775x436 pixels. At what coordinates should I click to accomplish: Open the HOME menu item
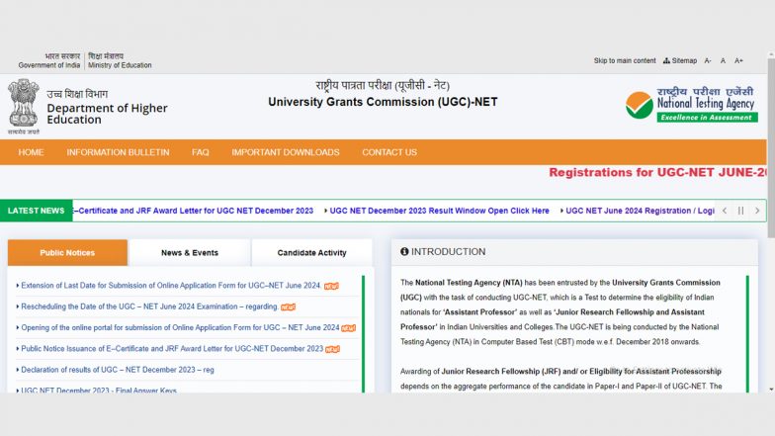coord(32,152)
